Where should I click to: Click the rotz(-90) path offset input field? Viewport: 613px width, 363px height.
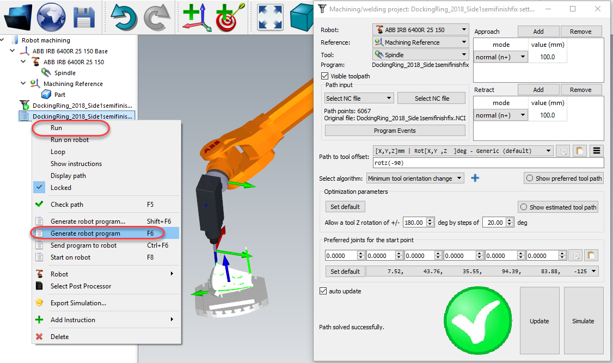tap(489, 163)
